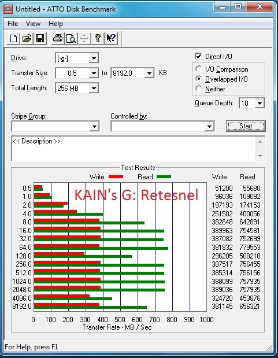
Task: Click the 128.0 row label in chart
Action: tap(24, 256)
